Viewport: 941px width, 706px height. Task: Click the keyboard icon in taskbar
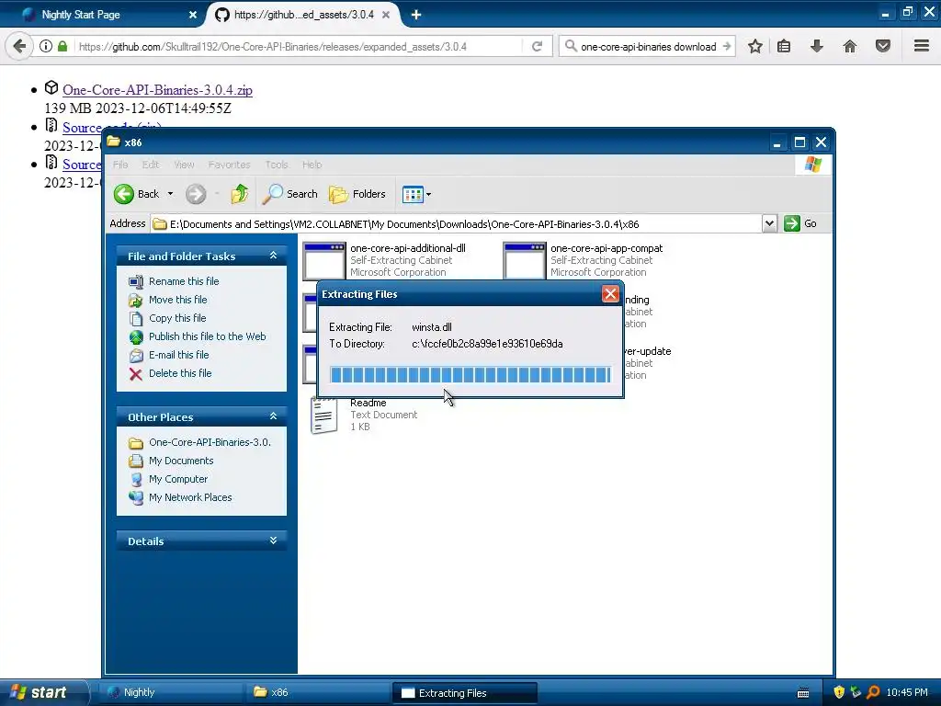click(x=803, y=693)
